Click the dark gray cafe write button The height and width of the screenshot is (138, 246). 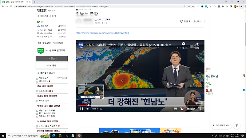52,59
